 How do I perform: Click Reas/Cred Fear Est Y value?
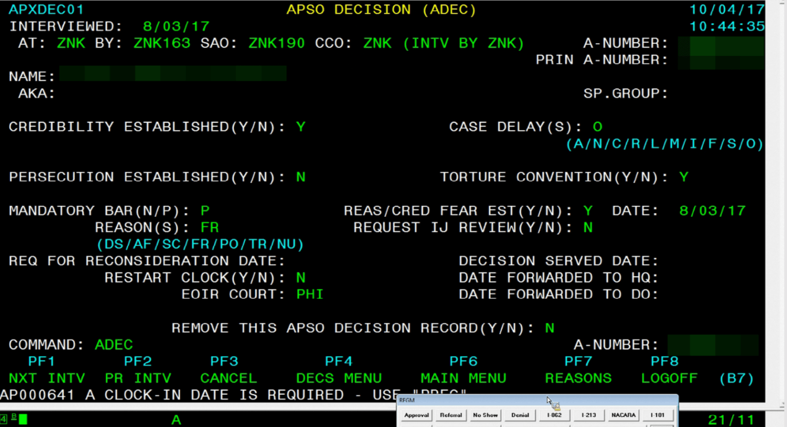588,211
